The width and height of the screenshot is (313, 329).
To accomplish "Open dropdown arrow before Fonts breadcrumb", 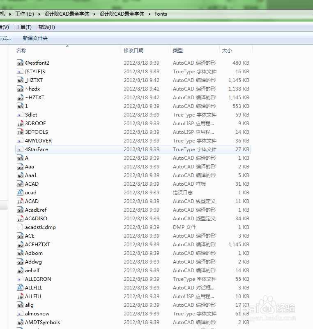I will [149, 14].
